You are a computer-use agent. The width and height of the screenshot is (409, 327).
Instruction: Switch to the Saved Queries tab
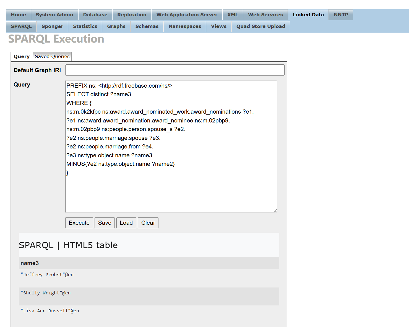pyautogui.click(x=52, y=56)
